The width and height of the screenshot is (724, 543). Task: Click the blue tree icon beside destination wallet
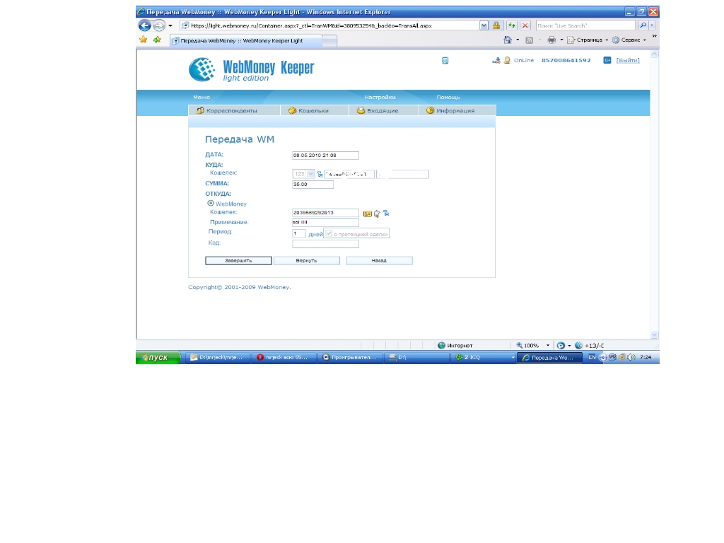(x=320, y=174)
